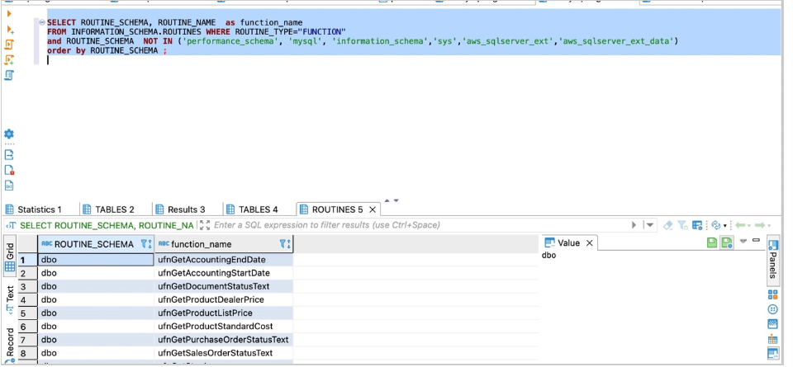Click the Show variables panel icon
This screenshot has height=367, width=793.
[9, 186]
